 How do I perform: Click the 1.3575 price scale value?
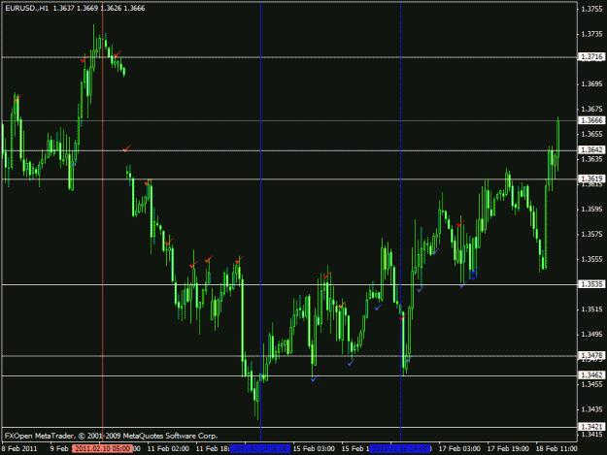pos(591,234)
